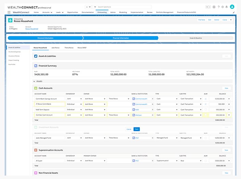Viewport: 241px width, 179px height.
Task: Select the Personal Information path stage
Action: [x=45, y=38]
